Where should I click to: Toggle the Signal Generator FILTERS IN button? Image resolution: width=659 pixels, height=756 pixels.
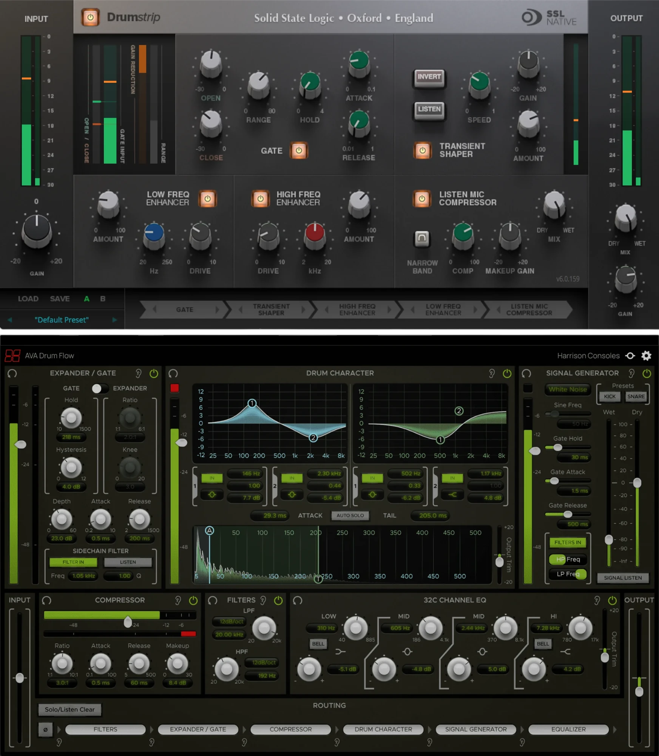[568, 542]
